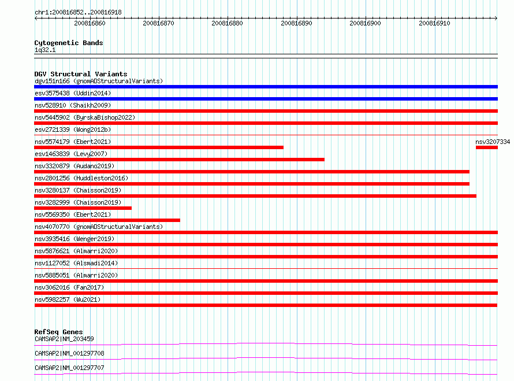The height and width of the screenshot is (381, 514).
Task: Click the red bar under nsv4070770
Action: (x=266, y=232)
